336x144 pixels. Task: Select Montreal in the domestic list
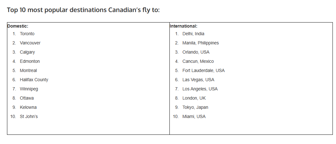tap(28, 70)
